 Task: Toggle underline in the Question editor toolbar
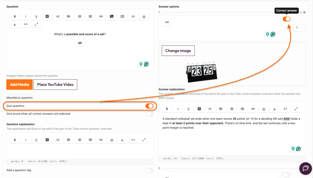[x=36, y=16]
